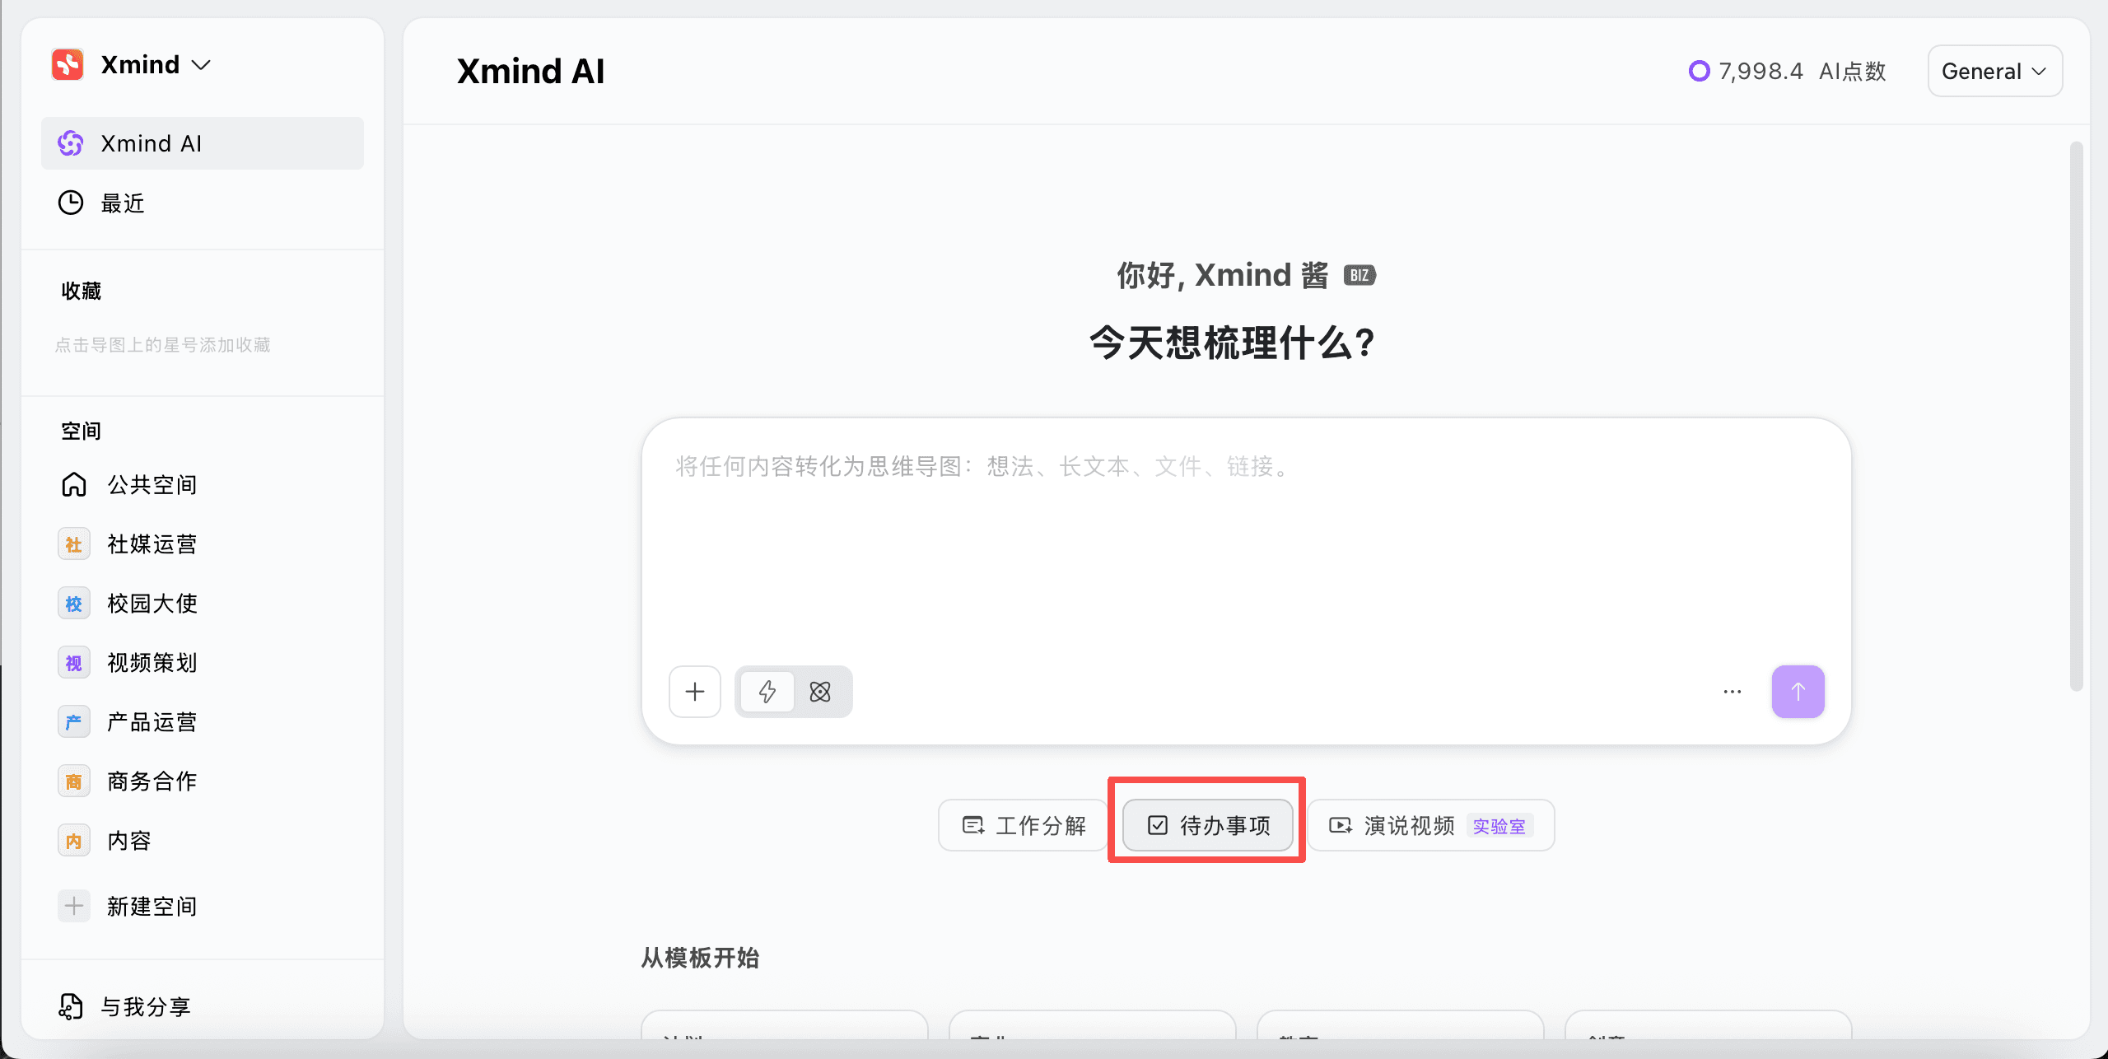Viewport: 2108px width, 1059px height.
Task: Click the 视 space badge icon
Action: pyautogui.click(x=74, y=663)
